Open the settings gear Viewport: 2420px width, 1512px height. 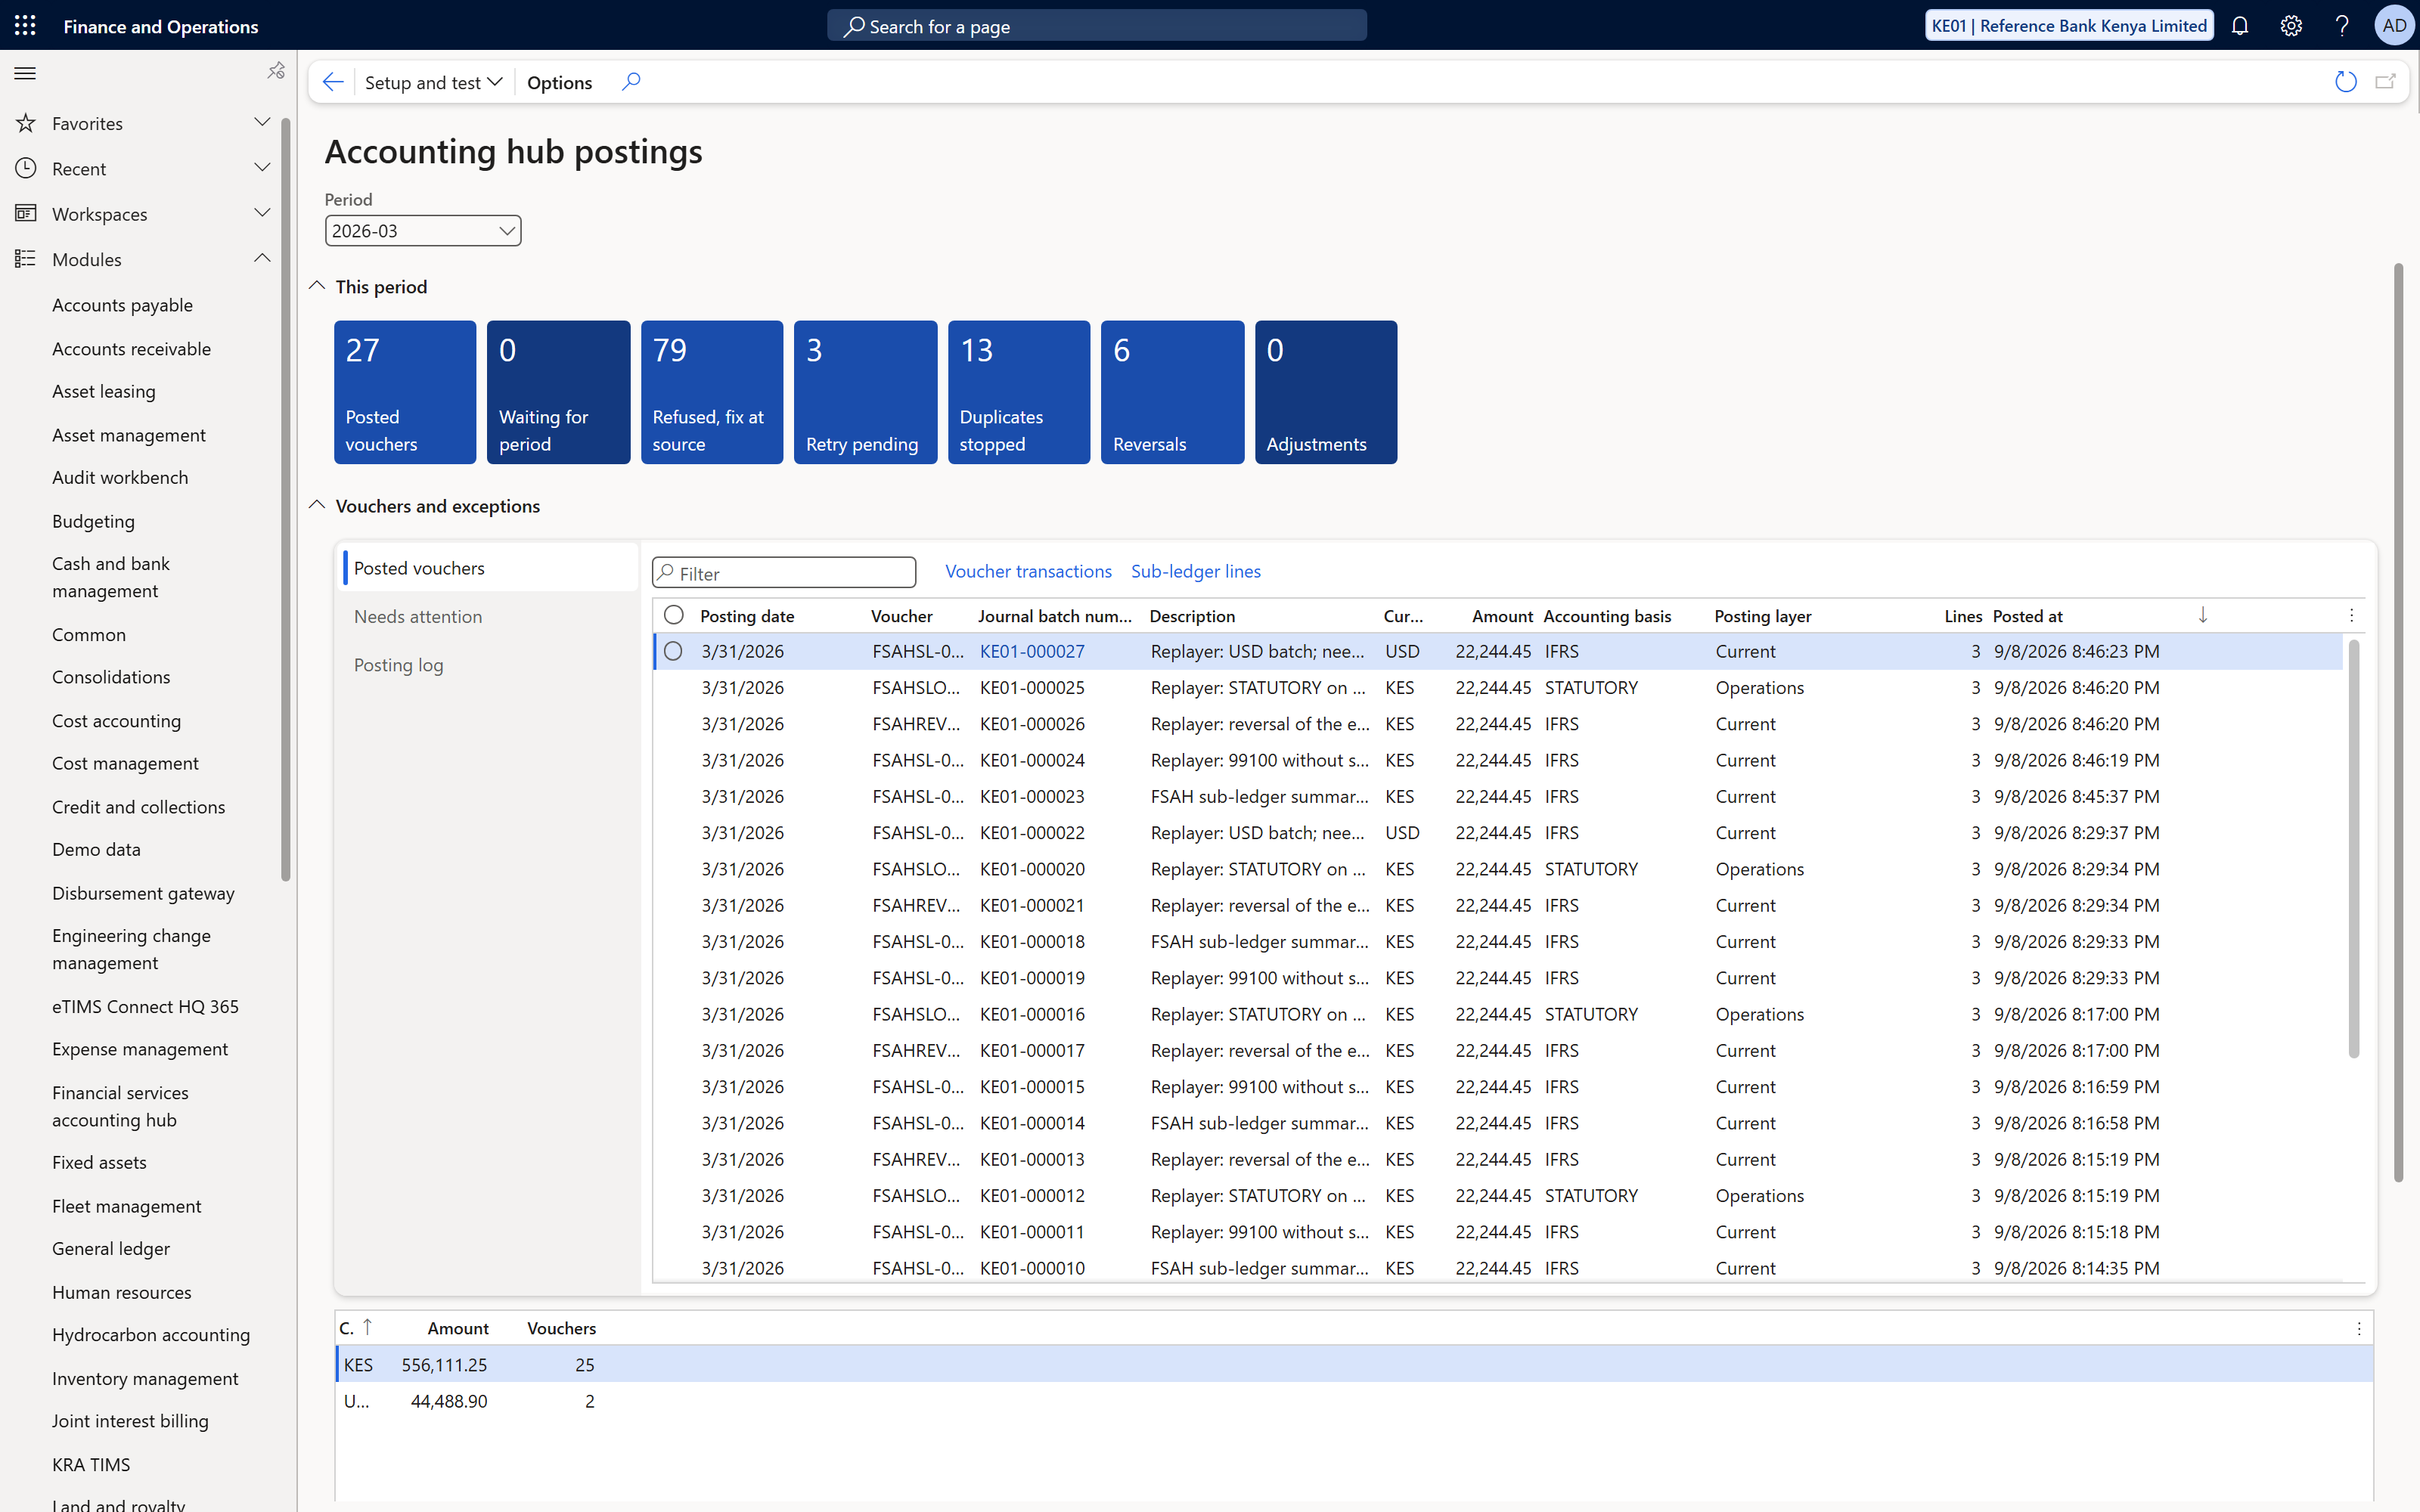[2291, 26]
